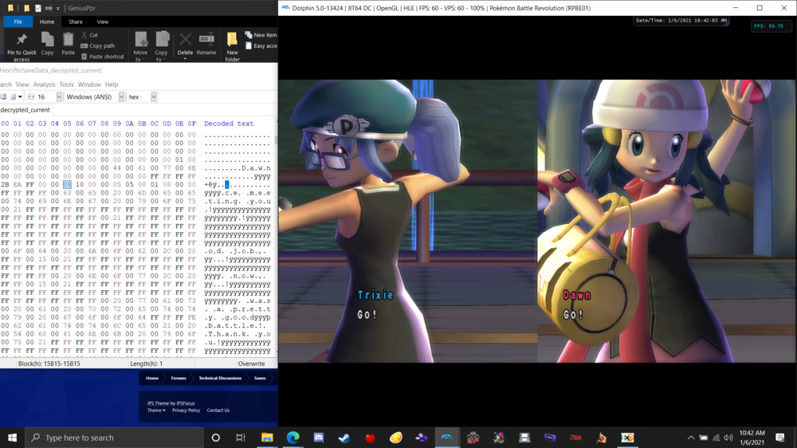Click New item in the ribbon
This screenshot has height=448, width=797.
click(261, 35)
